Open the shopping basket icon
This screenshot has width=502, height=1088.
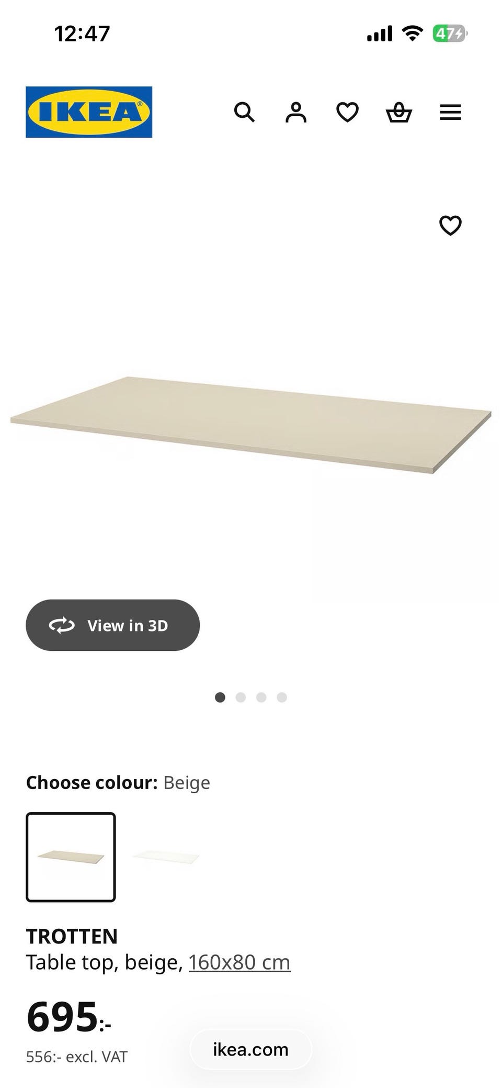click(399, 112)
